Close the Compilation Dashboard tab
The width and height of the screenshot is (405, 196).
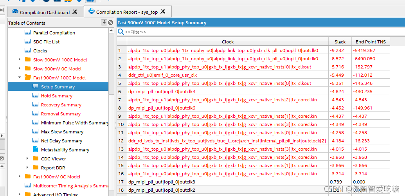pos(75,12)
